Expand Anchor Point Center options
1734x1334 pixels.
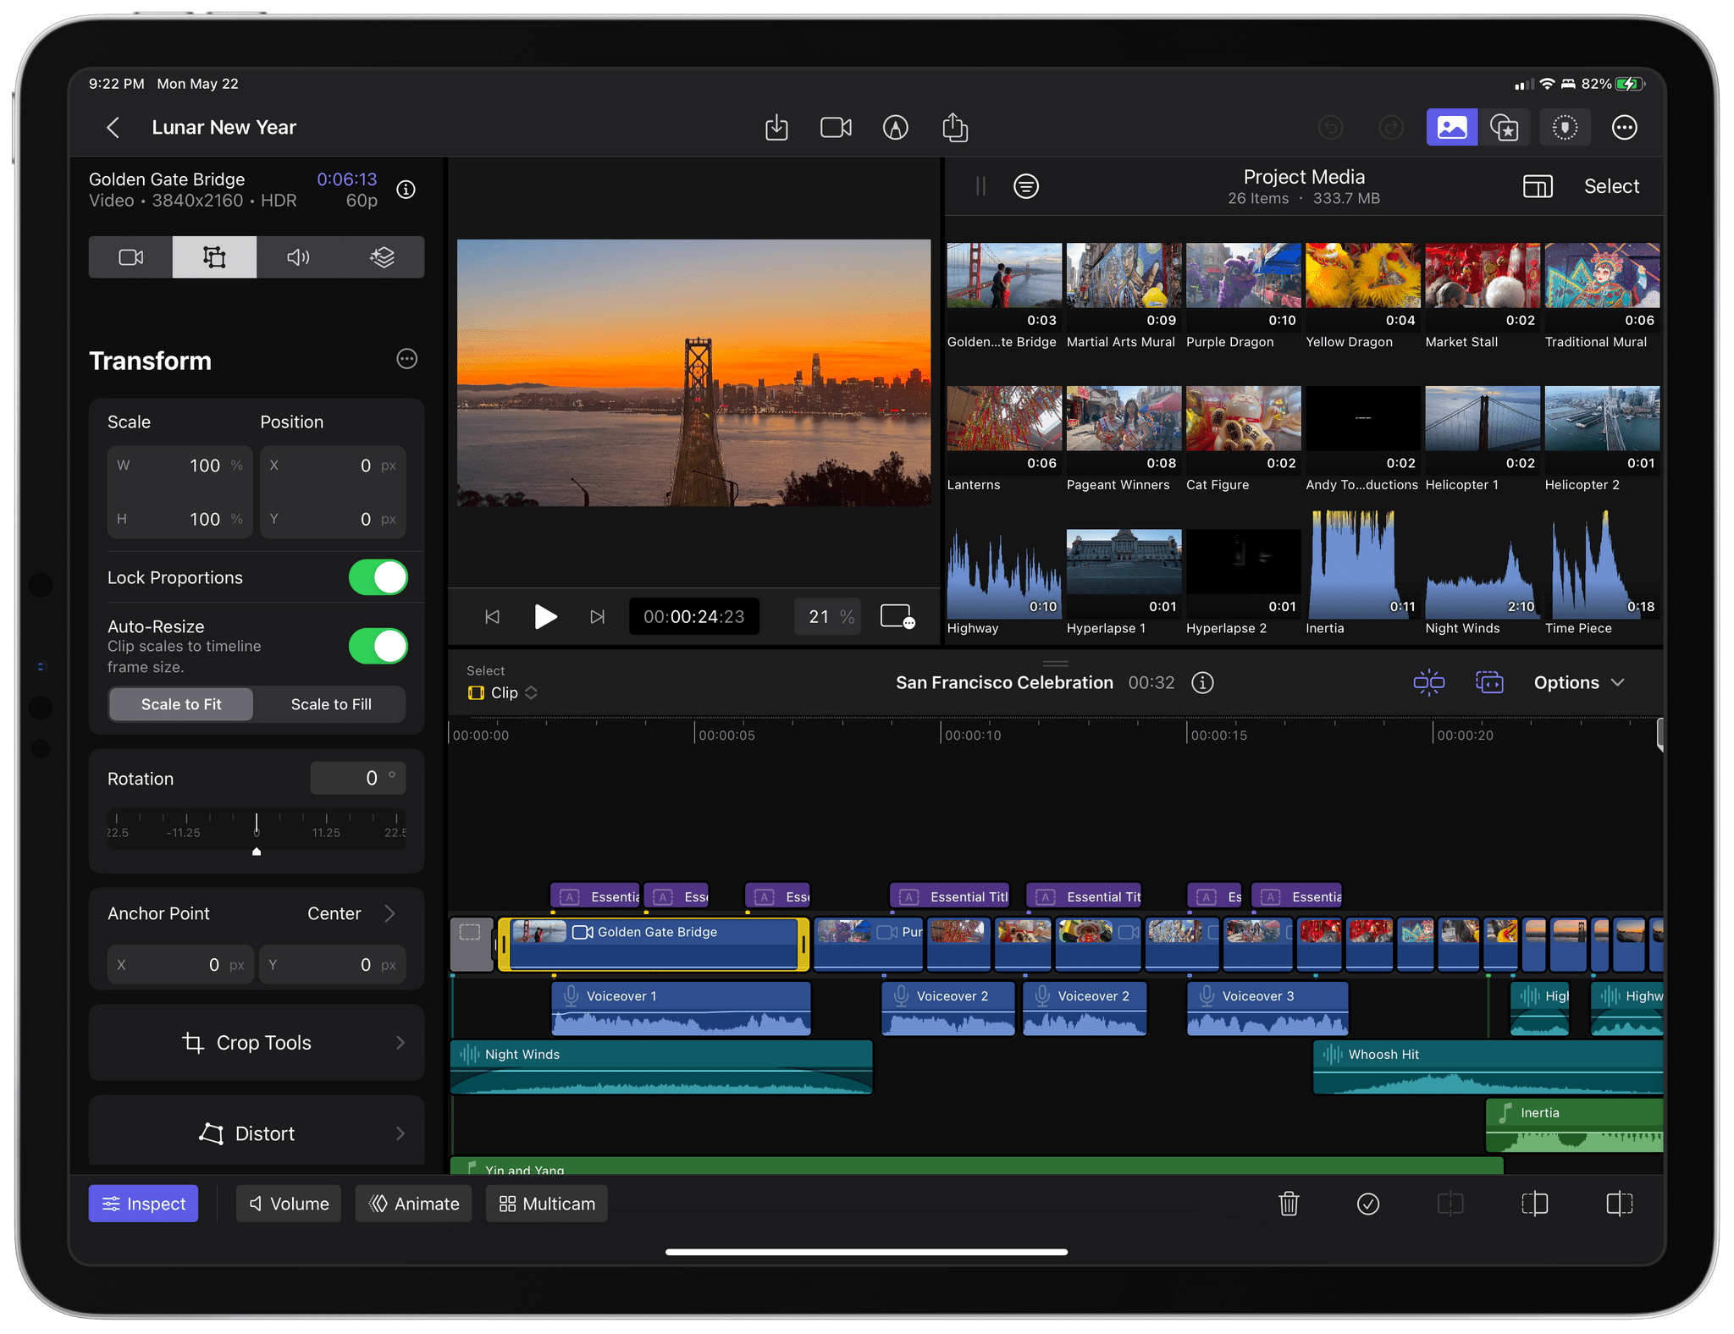(351, 913)
